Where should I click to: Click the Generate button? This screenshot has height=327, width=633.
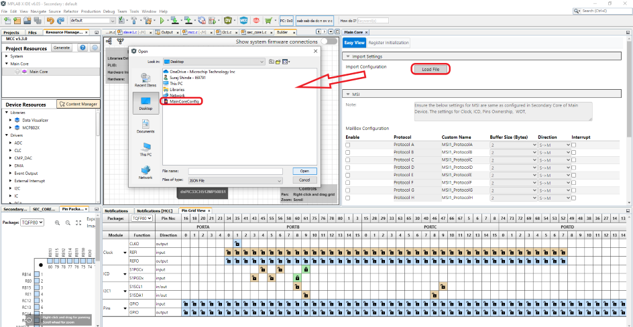(x=62, y=48)
